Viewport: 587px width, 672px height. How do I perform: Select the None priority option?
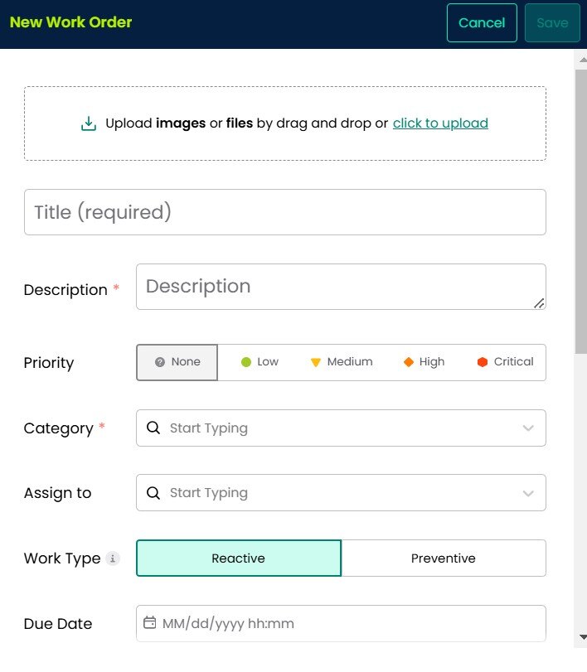coord(176,361)
